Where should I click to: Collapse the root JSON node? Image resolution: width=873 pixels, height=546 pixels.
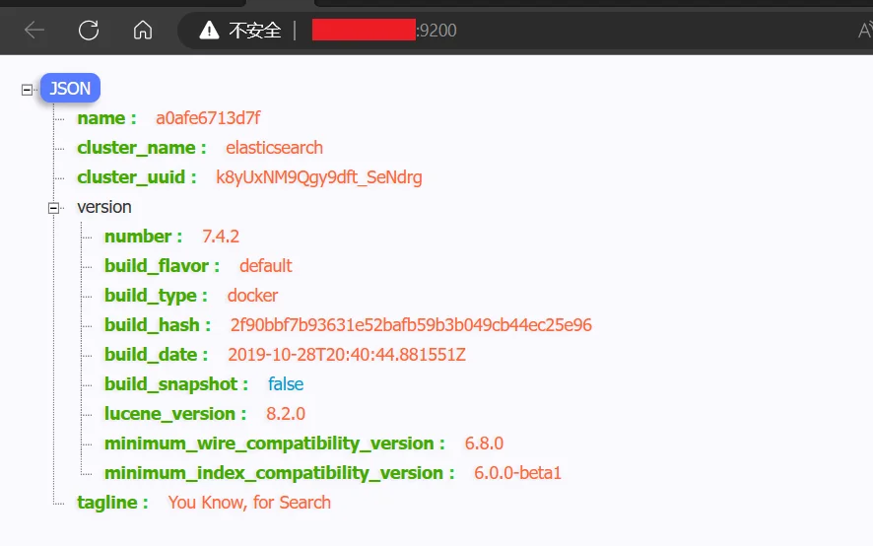click(27, 90)
